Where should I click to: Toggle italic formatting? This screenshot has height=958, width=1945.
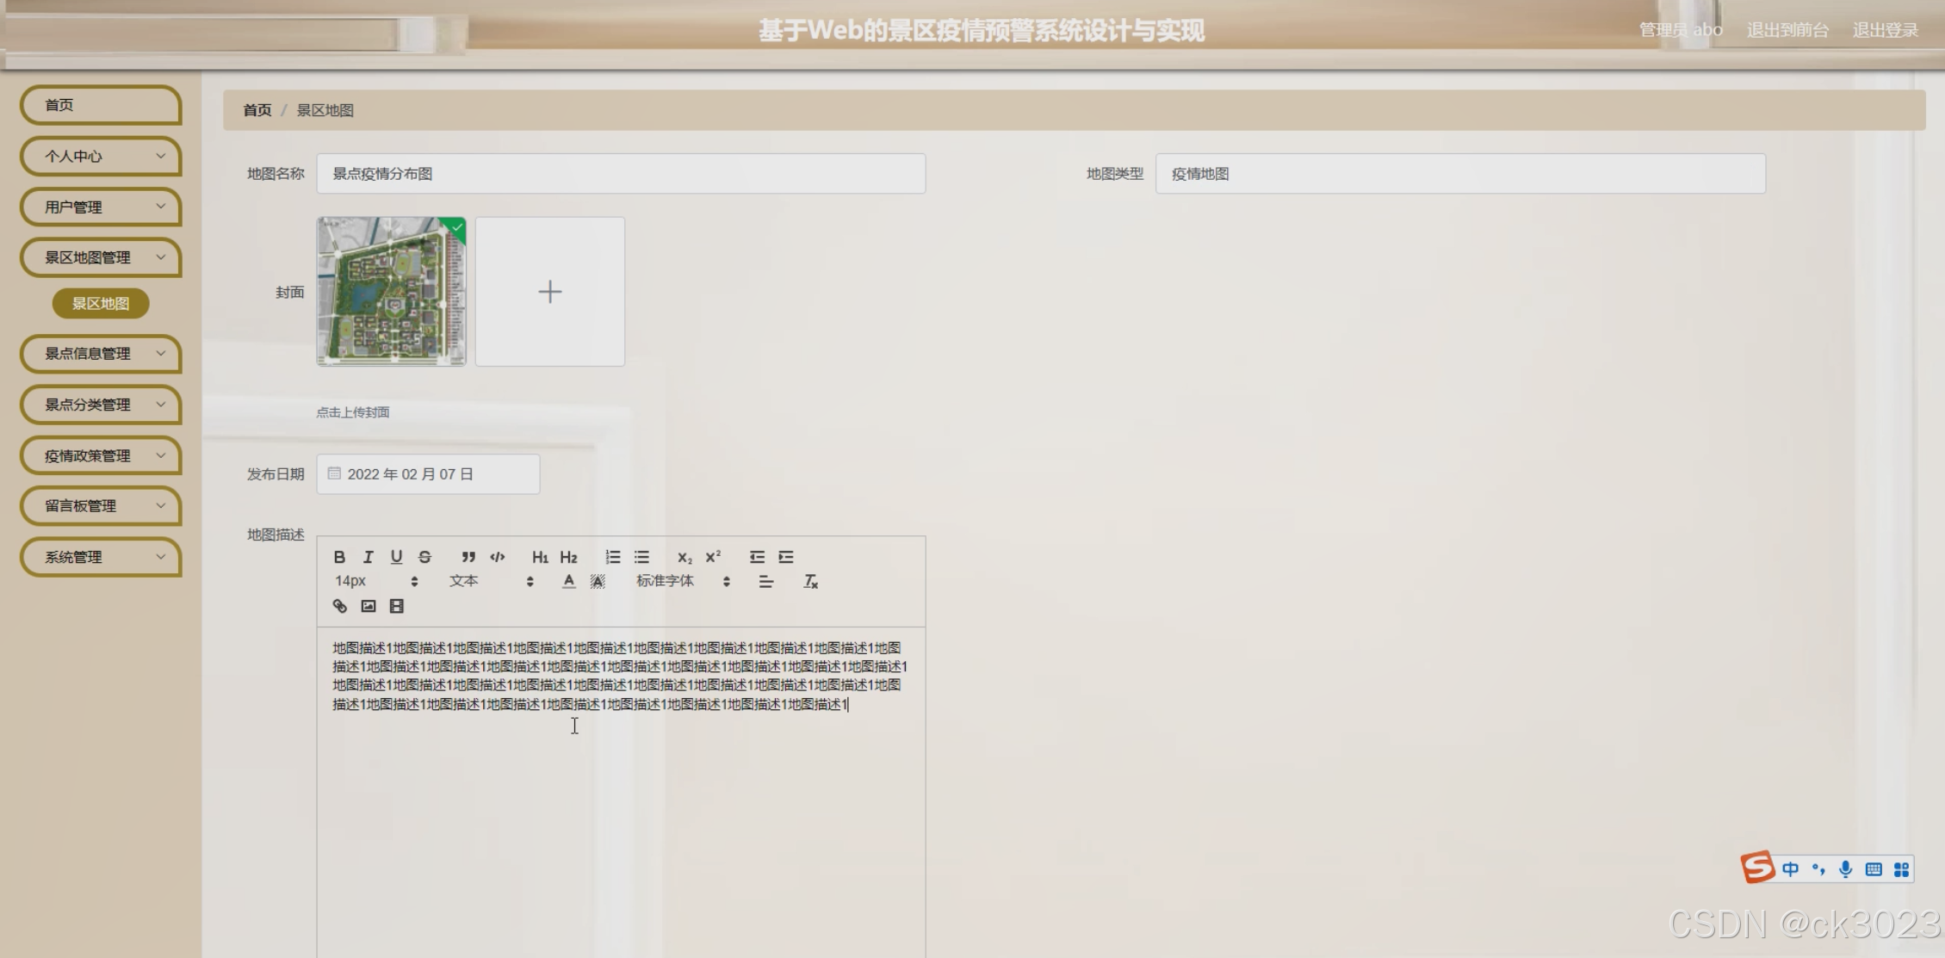[x=368, y=557]
